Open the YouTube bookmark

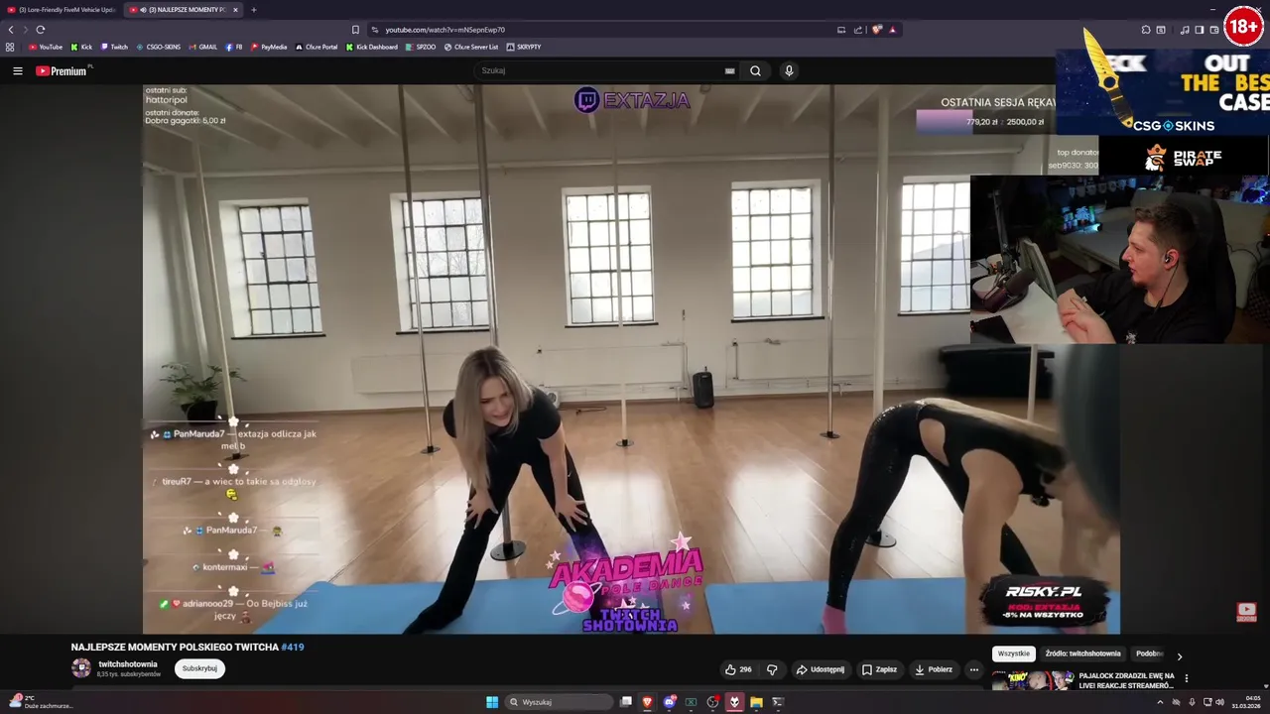pos(46,47)
